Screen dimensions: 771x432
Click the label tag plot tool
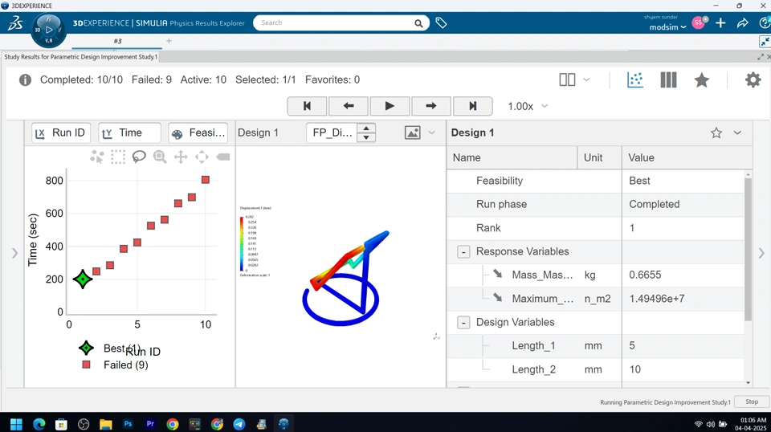point(222,157)
